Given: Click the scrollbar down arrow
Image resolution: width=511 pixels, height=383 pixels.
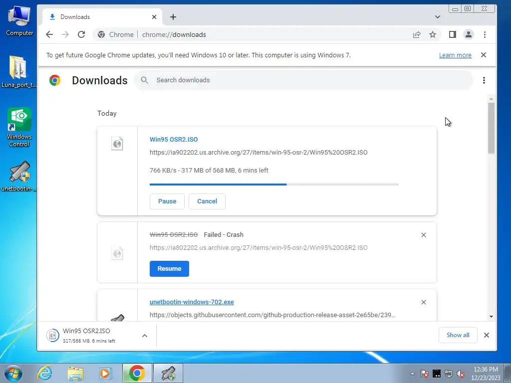Looking at the screenshot, I should [491, 317].
